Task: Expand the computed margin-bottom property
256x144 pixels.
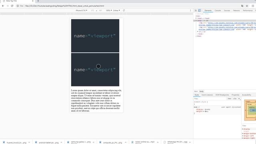Action: (x=243, y=134)
